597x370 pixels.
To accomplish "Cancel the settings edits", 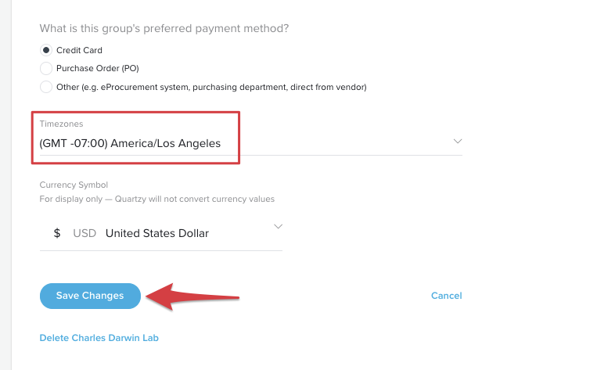I will 447,296.
